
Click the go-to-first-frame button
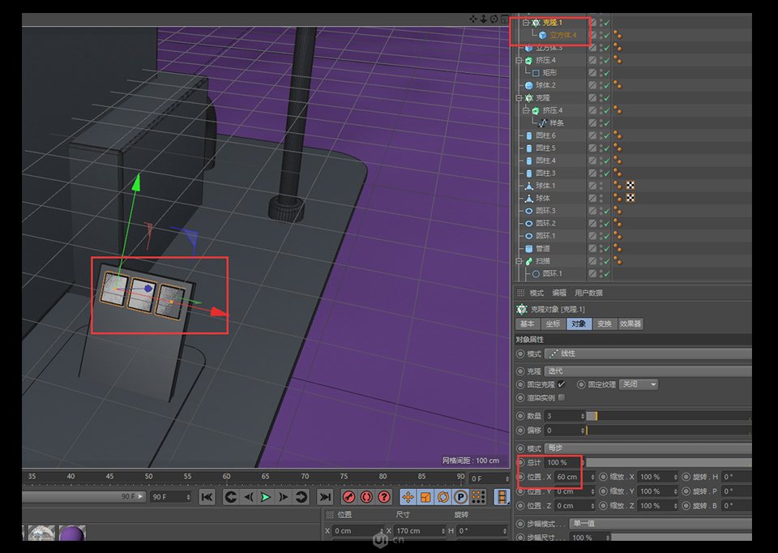click(x=207, y=495)
